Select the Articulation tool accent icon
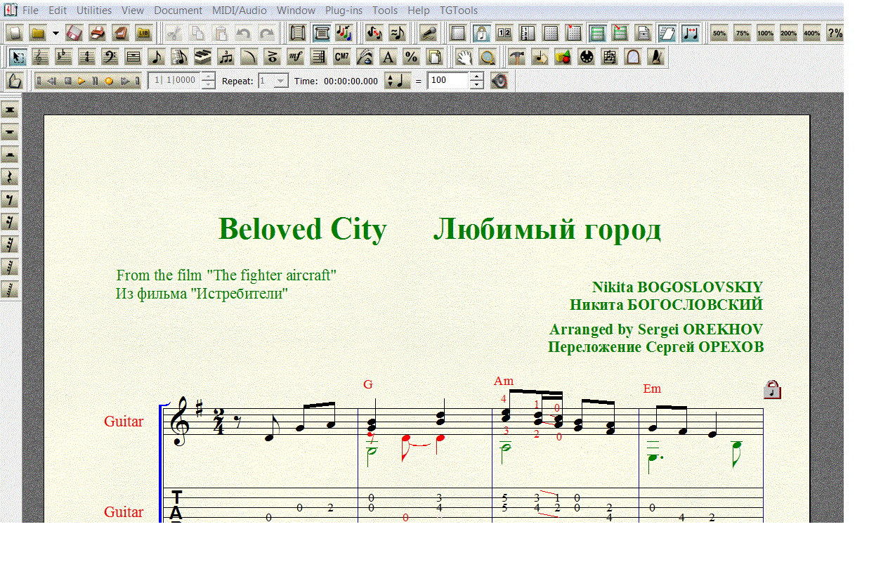Viewport: 895px width, 574px height. point(273,57)
